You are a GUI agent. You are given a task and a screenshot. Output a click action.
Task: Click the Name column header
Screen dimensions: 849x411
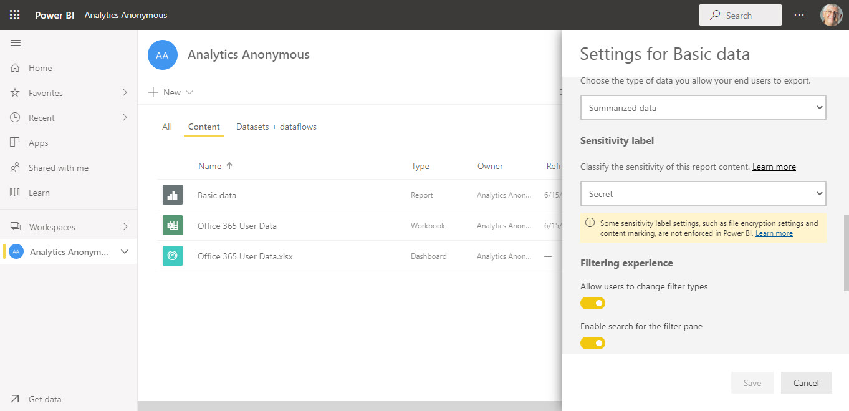pyautogui.click(x=209, y=166)
